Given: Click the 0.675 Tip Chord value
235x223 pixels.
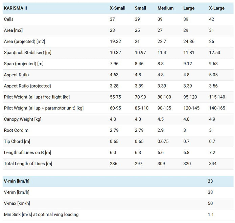Looking at the screenshot, I should coord(163,141).
